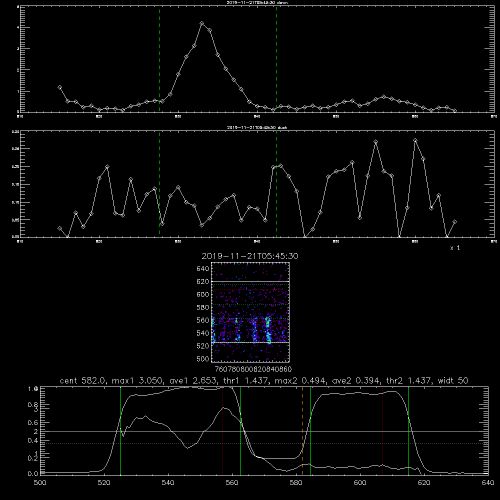Select the "widt 50" value in stats line
The width and height of the screenshot is (500, 500).
coord(453,380)
